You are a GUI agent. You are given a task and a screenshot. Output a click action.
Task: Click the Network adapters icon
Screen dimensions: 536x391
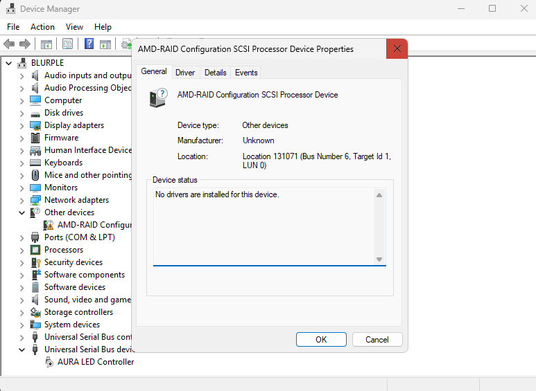pyautogui.click(x=35, y=200)
